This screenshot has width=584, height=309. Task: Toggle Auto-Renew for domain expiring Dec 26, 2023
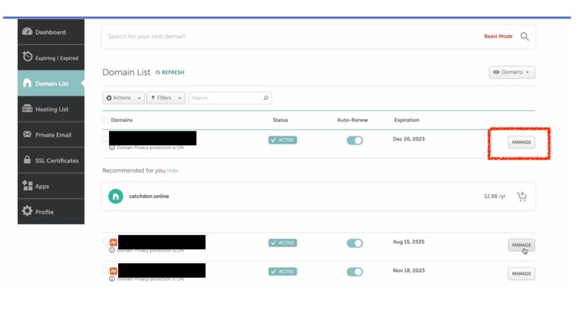[354, 140]
